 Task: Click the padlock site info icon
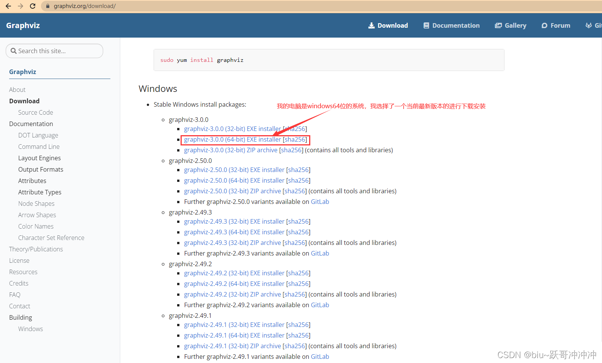48,6
